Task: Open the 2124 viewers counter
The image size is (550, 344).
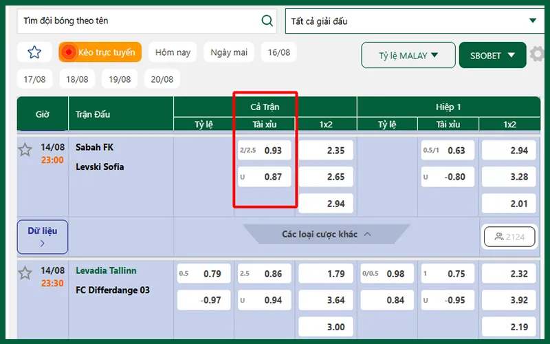Action: pyautogui.click(x=509, y=237)
